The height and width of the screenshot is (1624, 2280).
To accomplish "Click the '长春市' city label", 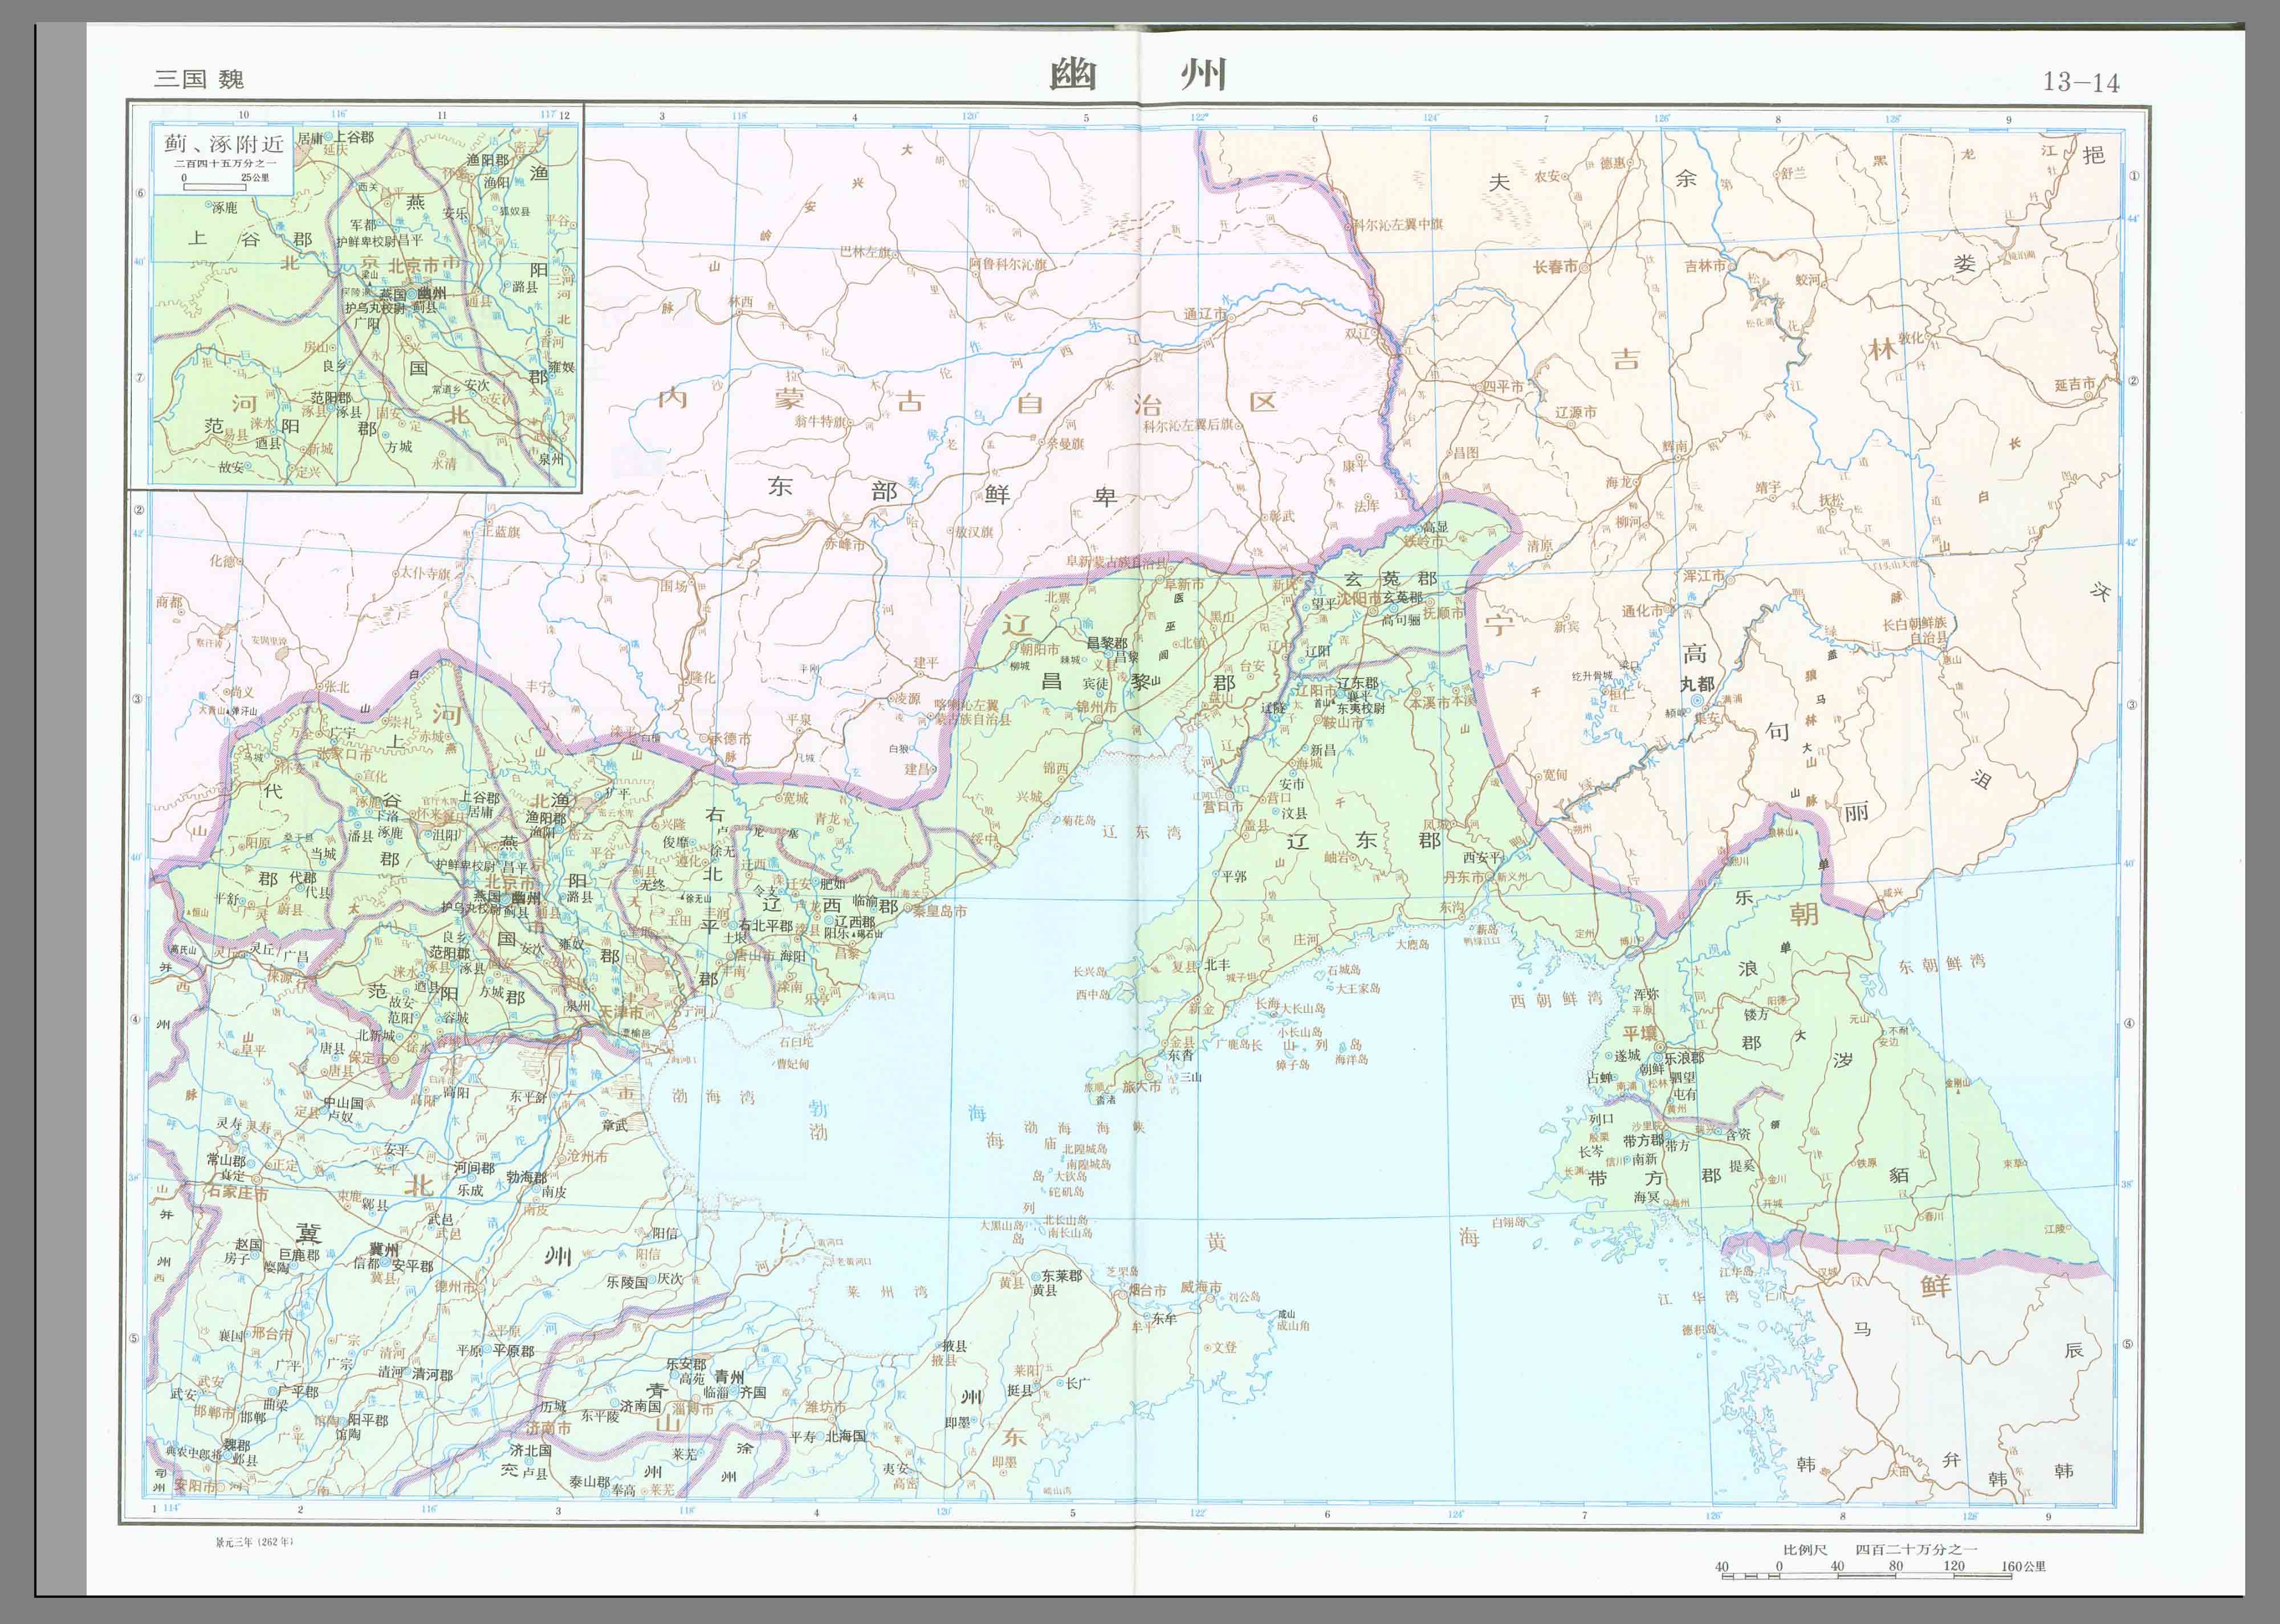I will click(x=1555, y=266).
